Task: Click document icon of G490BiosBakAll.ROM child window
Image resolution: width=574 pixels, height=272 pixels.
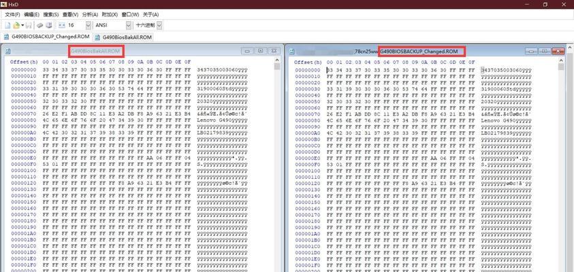Action: tap(8, 52)
